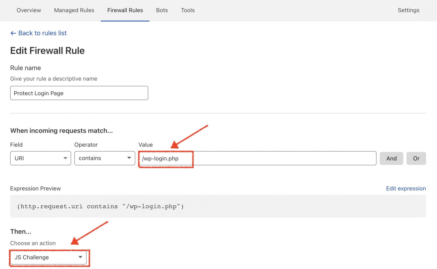Image resolution: width=437 pixels, height=269 pixels.
Task: Click the back arrow icon beside rules list
Action: [x=13, y=33]
